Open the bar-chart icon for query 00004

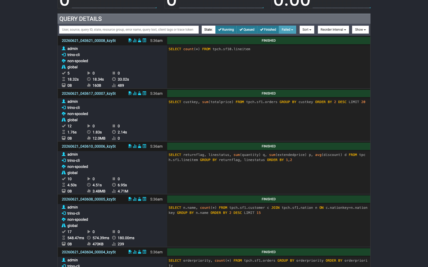135,252
